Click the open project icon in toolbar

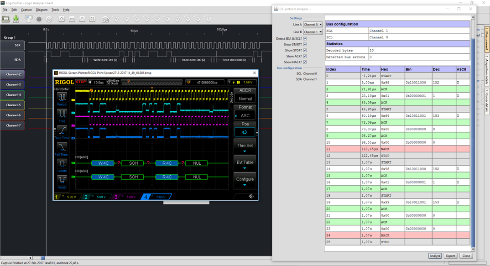tap(6, 19)
